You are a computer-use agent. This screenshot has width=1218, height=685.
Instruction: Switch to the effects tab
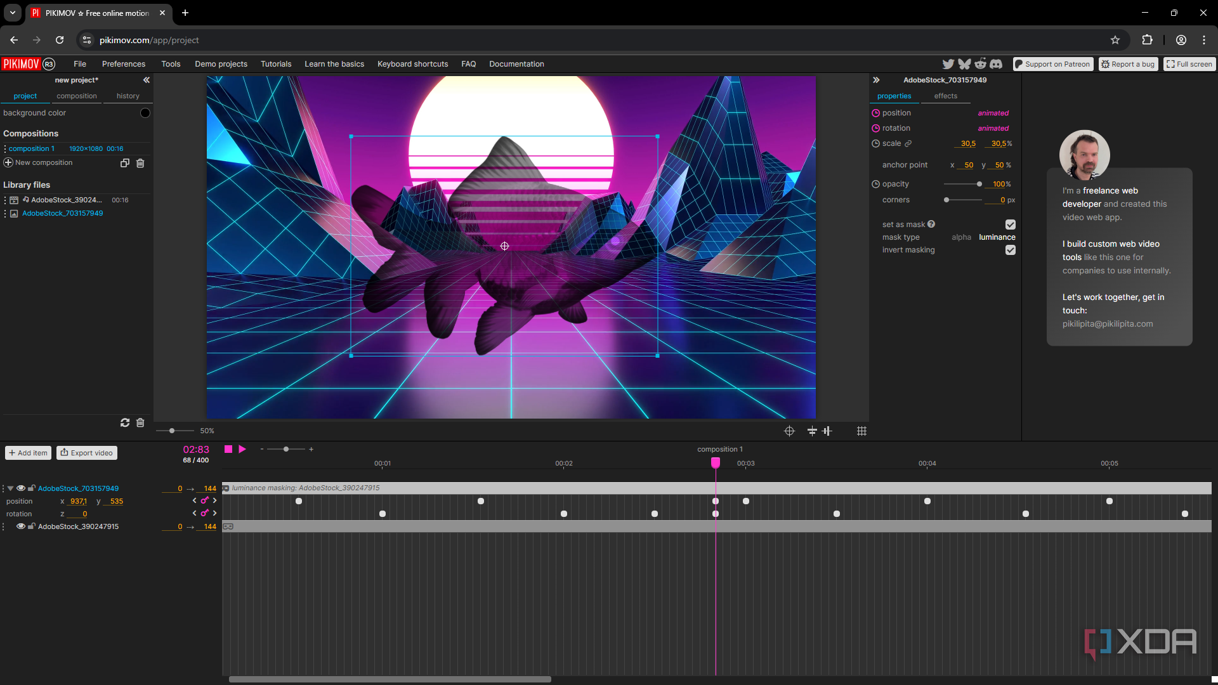pos(945,96)
